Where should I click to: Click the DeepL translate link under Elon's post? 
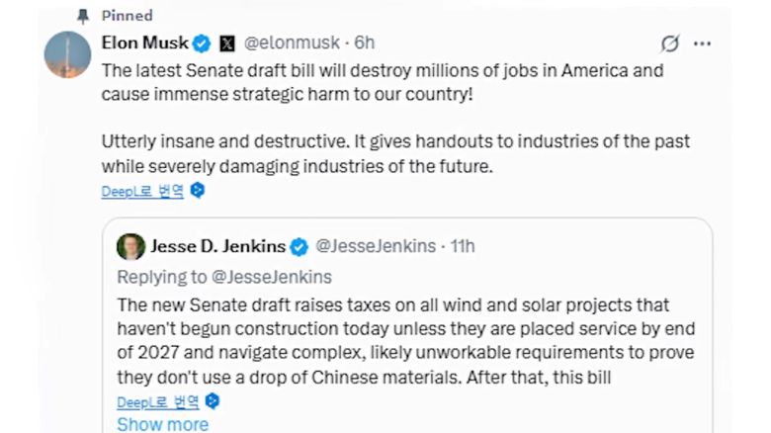tap(142, 191)
